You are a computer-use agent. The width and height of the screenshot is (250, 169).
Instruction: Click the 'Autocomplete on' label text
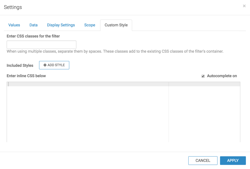pos(222,76)
